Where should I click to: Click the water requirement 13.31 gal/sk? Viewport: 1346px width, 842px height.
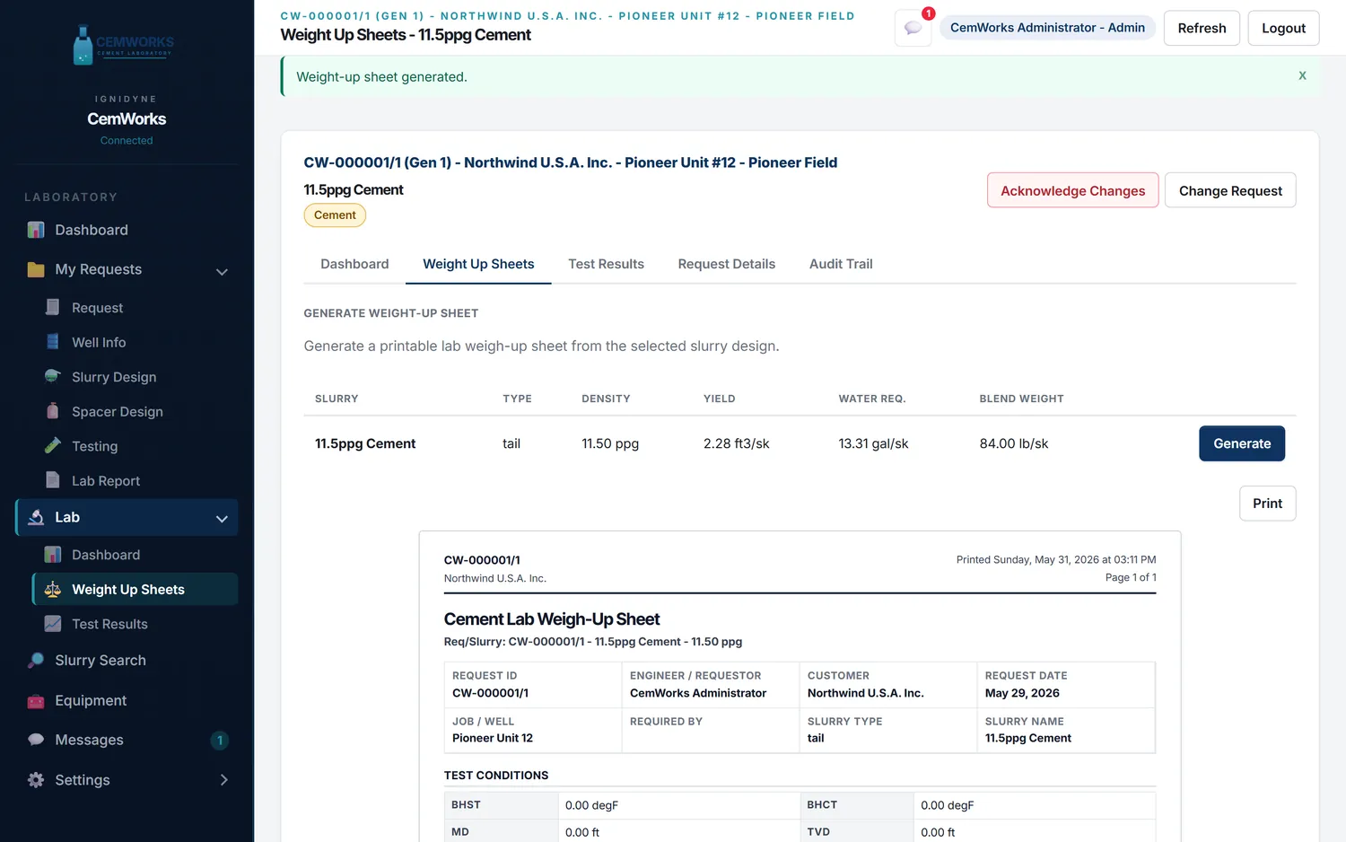point(873,443)
